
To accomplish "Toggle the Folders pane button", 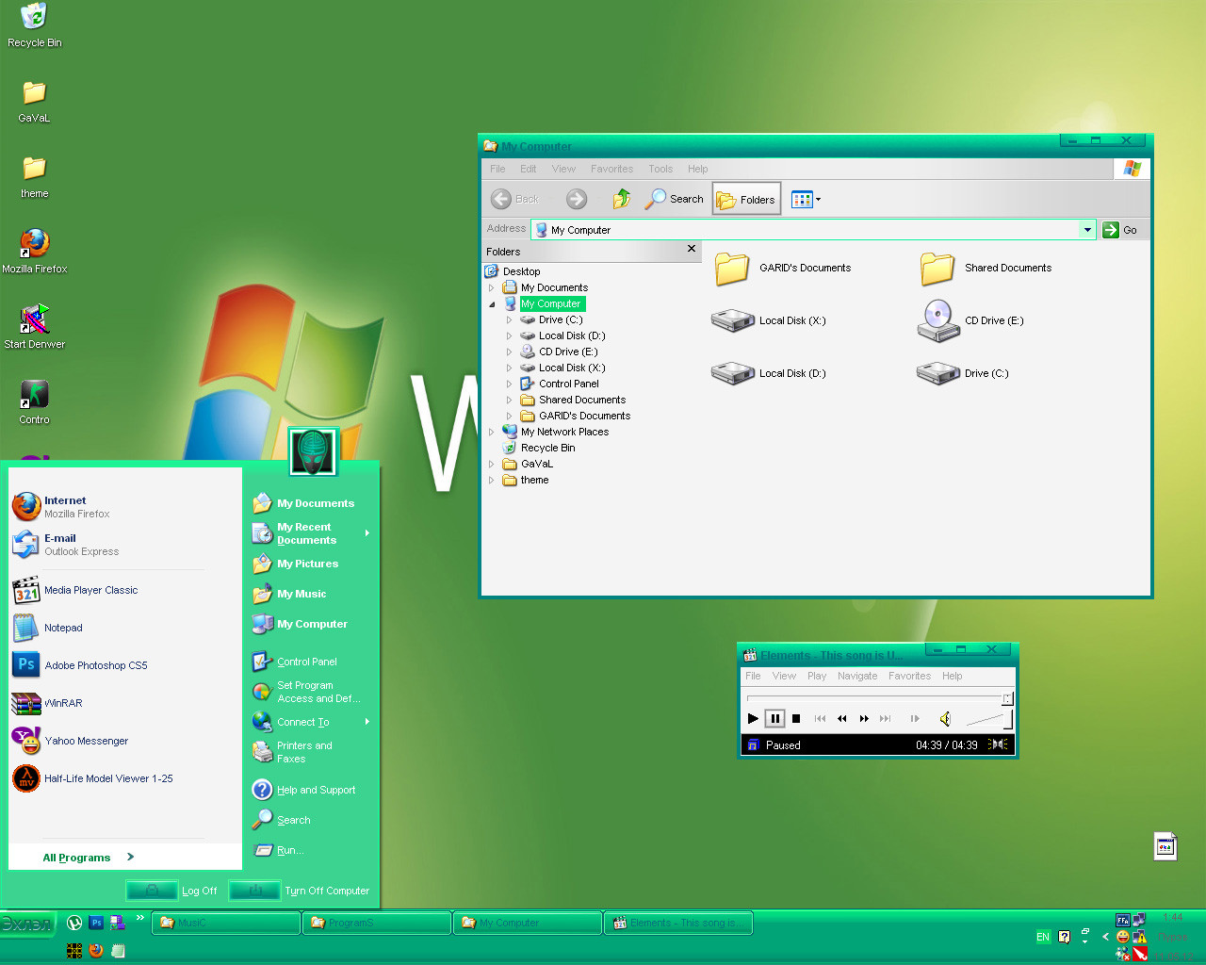I will (x=746, y=199).
